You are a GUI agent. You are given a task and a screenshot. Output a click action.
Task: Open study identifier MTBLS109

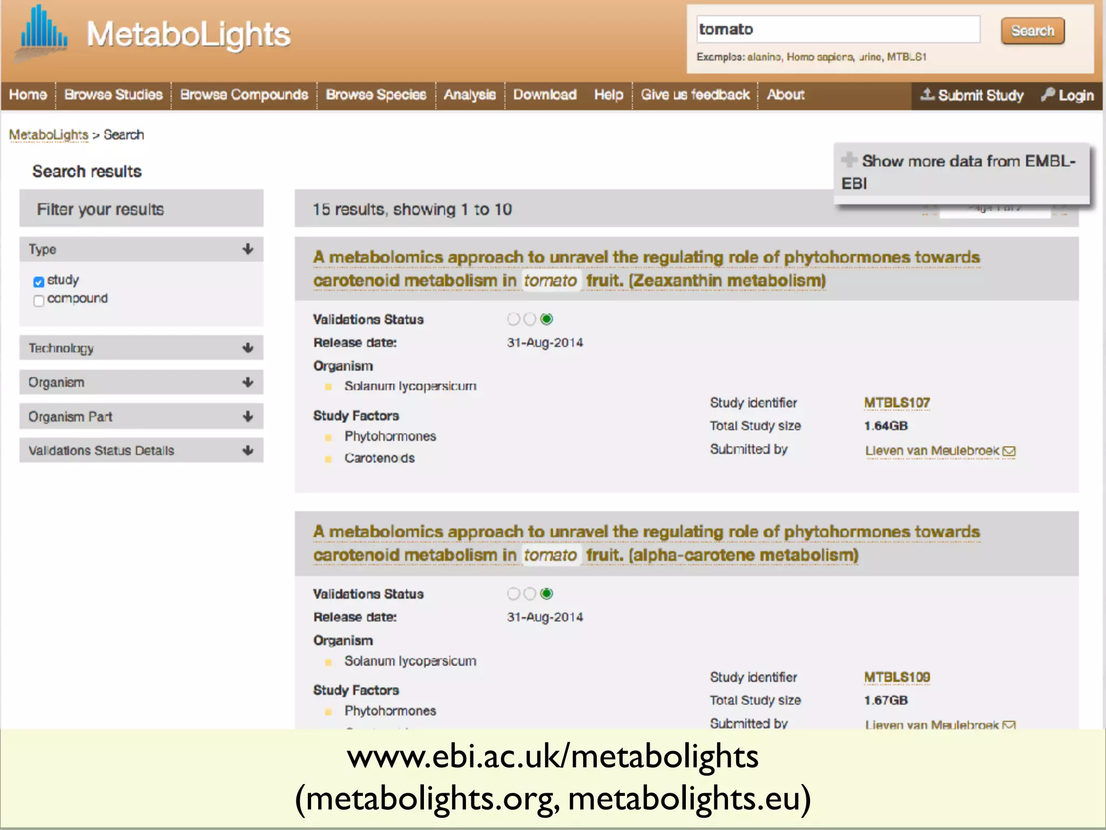tap(897, 678)
